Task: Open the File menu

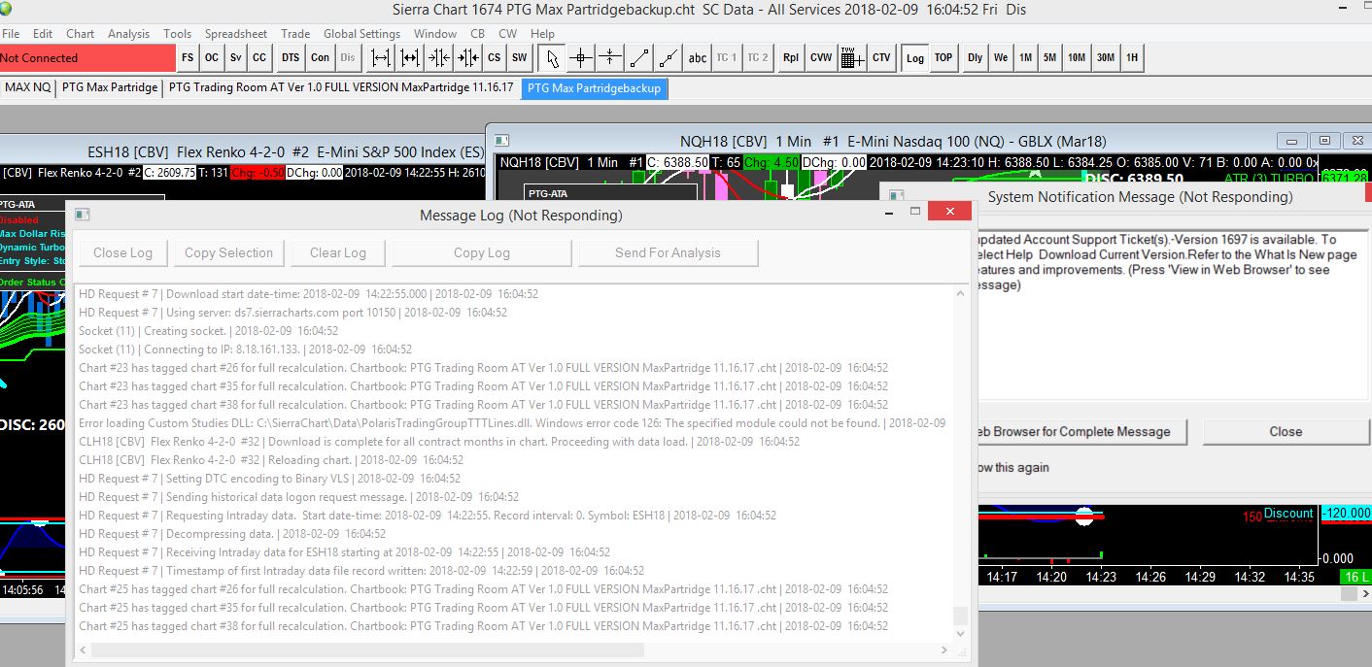Action: coord(11,33)
